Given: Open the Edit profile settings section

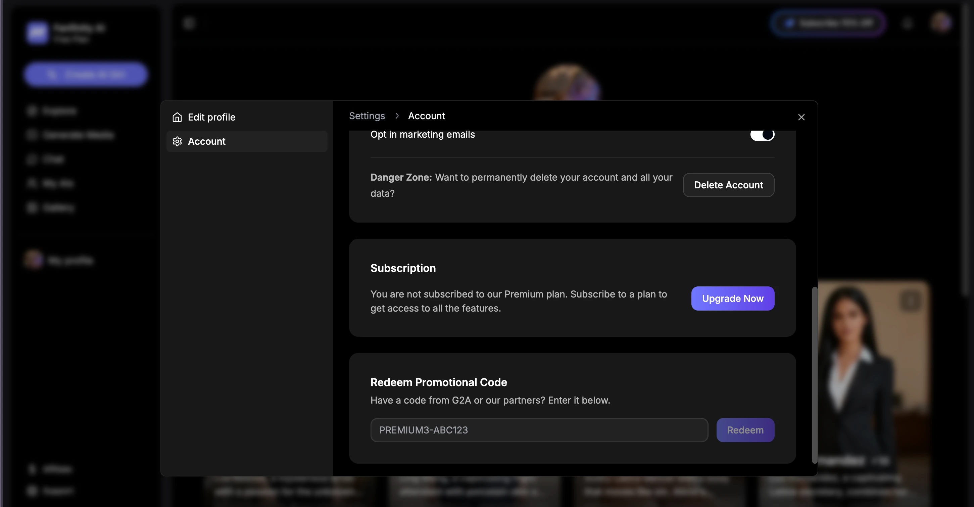Looking at the screenshot, I should [x=247, y=117].
